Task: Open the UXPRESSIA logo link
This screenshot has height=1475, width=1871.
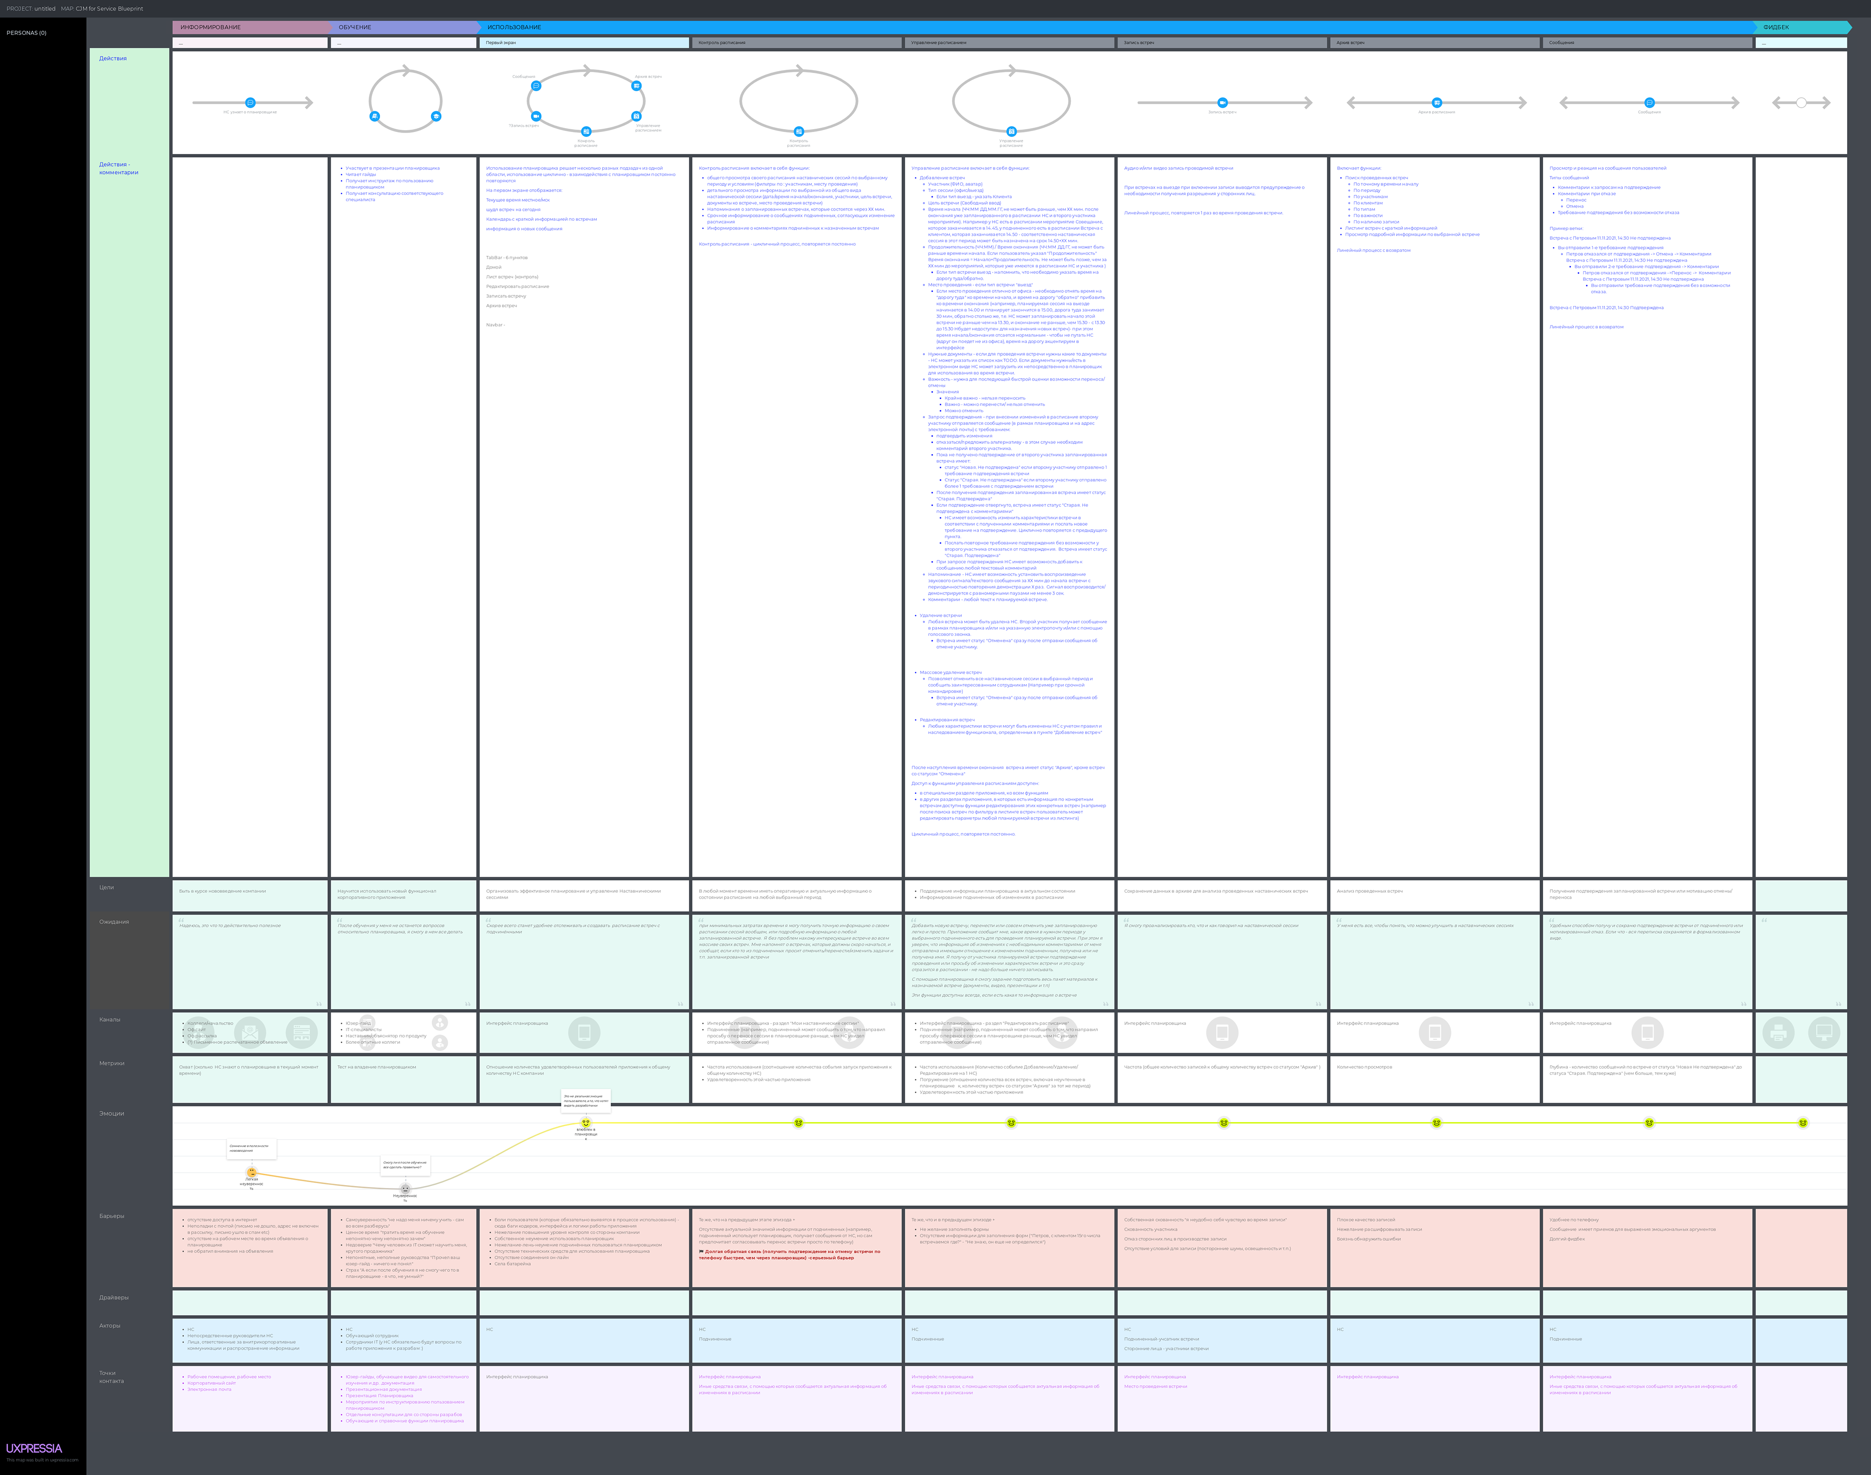Action: [34, 1448]
